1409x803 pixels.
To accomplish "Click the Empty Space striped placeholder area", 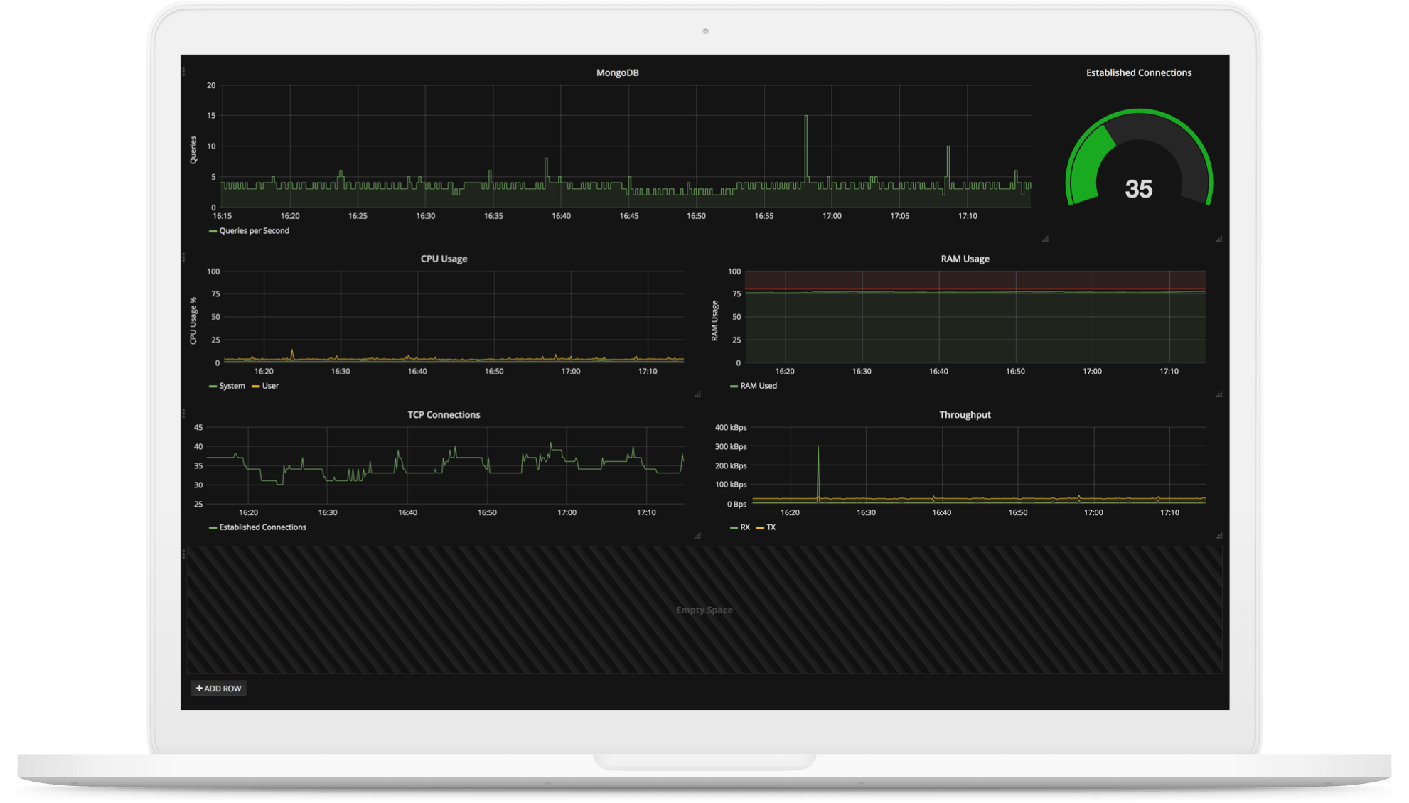I will pos(704,610).
